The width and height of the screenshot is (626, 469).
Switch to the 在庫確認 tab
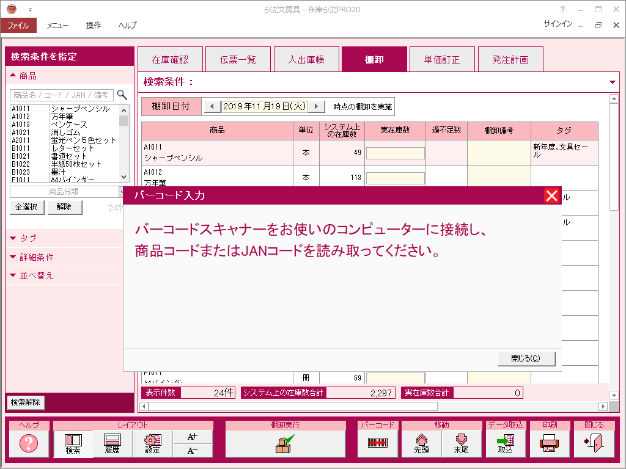(170, 59)
